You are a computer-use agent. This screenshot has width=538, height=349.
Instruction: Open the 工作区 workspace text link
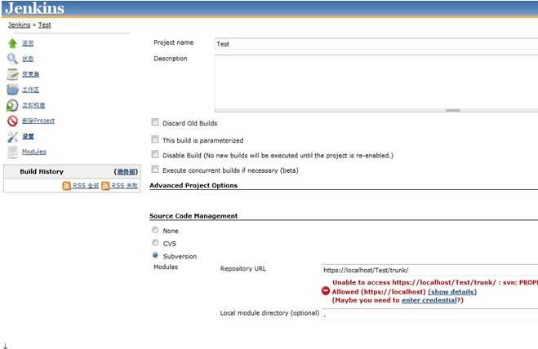(x=30, y=90)
